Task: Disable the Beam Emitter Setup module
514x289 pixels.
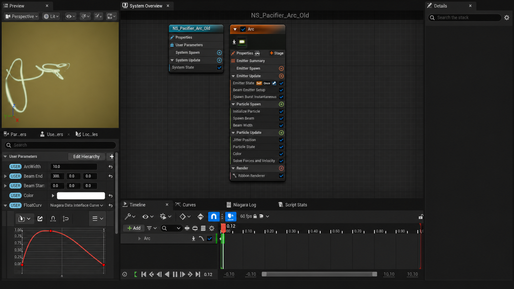Action: (x=281, y=90)
